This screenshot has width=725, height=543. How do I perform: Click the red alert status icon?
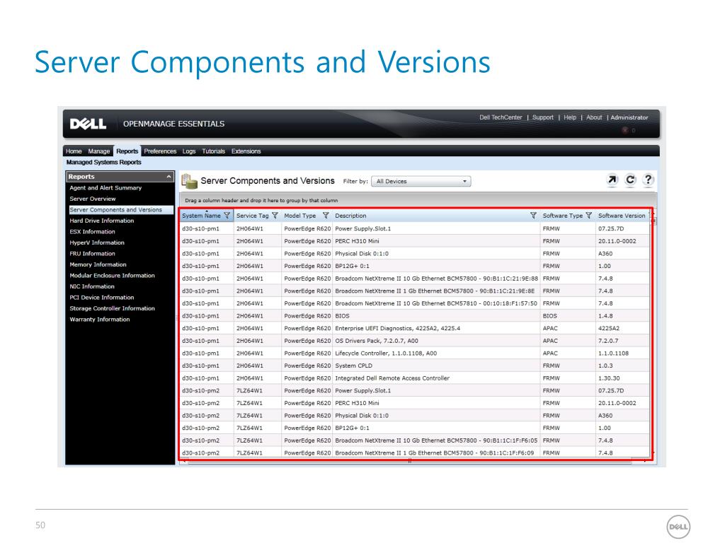[625, 130]
